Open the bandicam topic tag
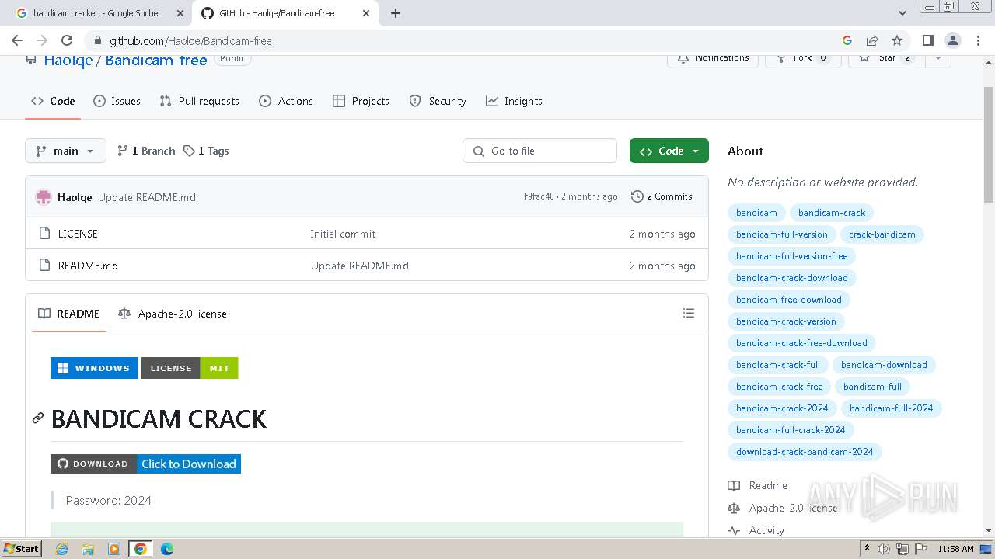The image size is (995, 559). click(x=756, y=213)
